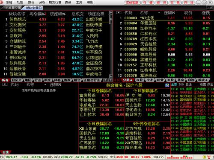Click 设置 in alerts panel
Viewport: 214px width, 160px height.
click(203, 84)
